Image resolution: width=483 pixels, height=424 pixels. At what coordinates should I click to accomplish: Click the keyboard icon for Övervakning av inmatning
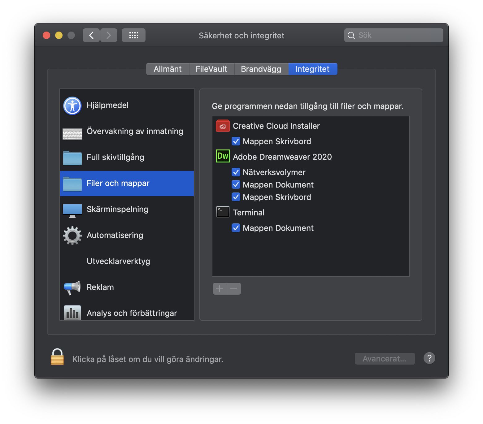pos(72,134)
